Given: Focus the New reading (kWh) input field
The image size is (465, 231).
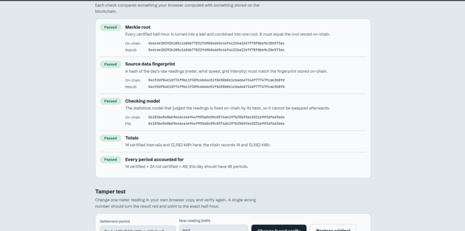Looking at the screenshot, I should [213, 228].
